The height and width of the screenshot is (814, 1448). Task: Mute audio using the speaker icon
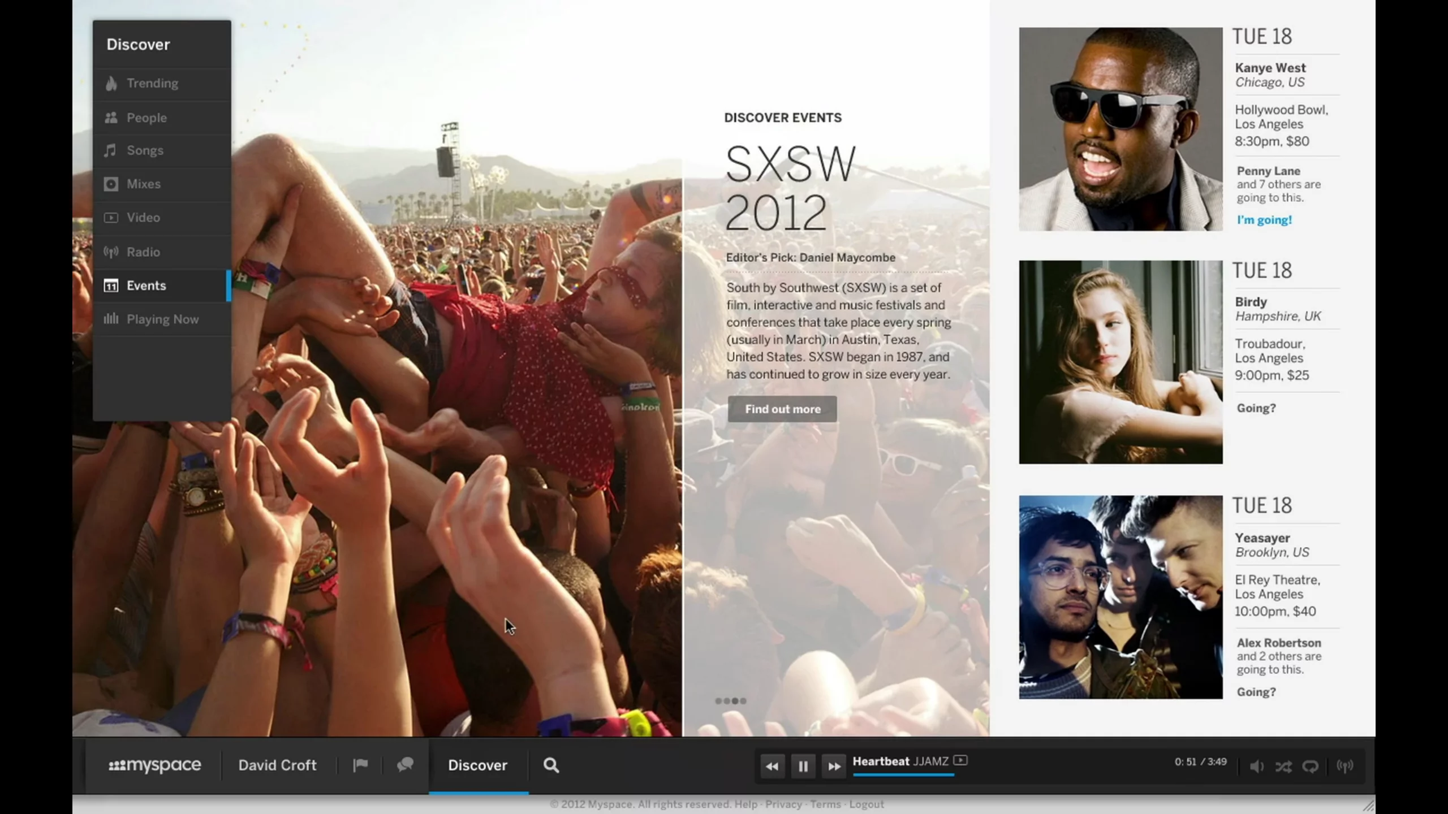coord(1257,766)
